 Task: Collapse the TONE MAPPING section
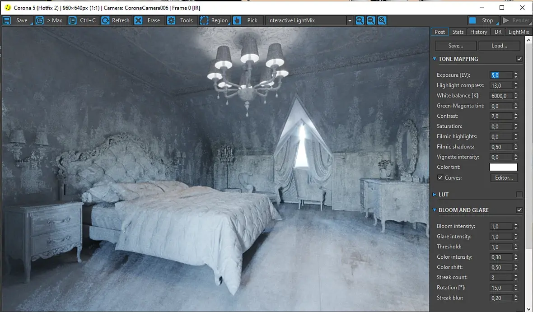[x=435, y=59]
